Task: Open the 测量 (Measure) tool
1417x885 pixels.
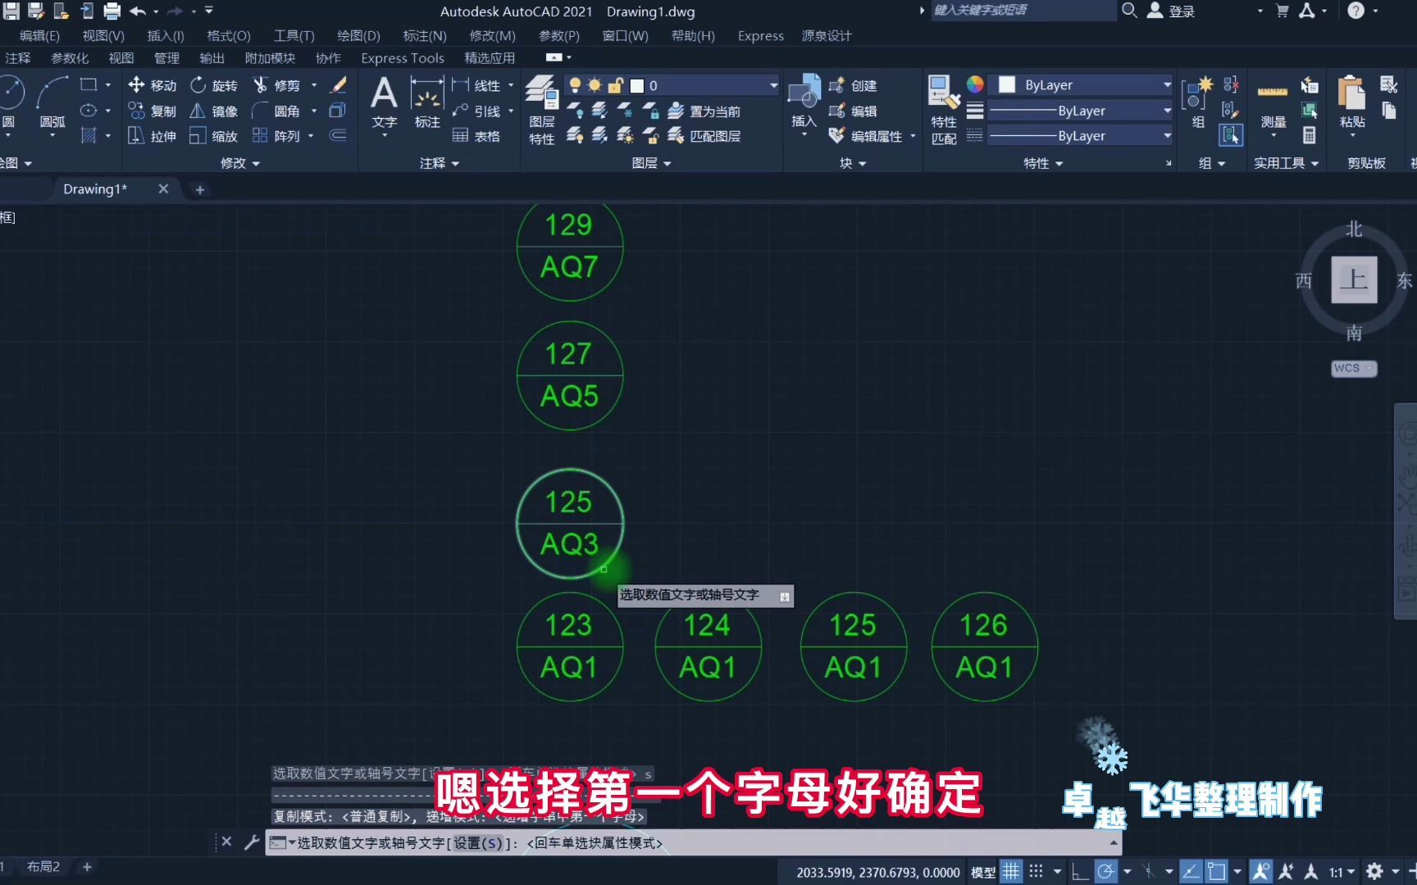Action: [1273, 98]
